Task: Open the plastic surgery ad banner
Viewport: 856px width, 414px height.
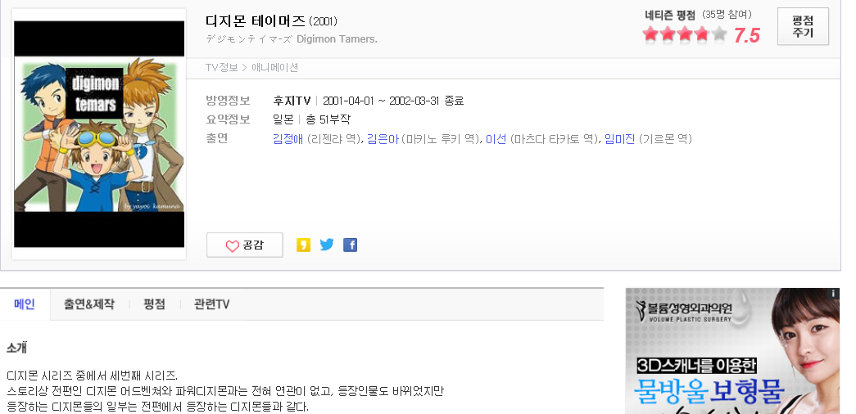Action: pyautogui.click(x=732, y=351)
